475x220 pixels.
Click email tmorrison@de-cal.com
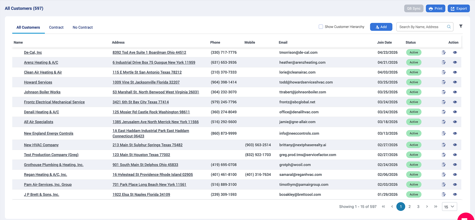(298, 52)
